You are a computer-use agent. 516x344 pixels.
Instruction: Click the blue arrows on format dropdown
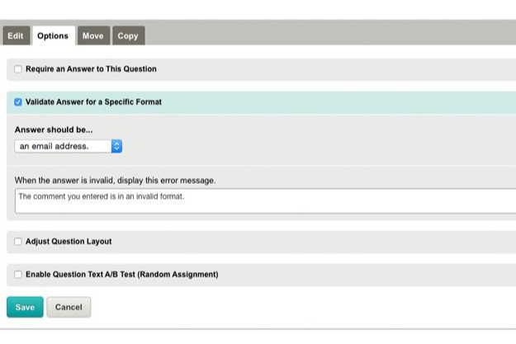[116, 146]
